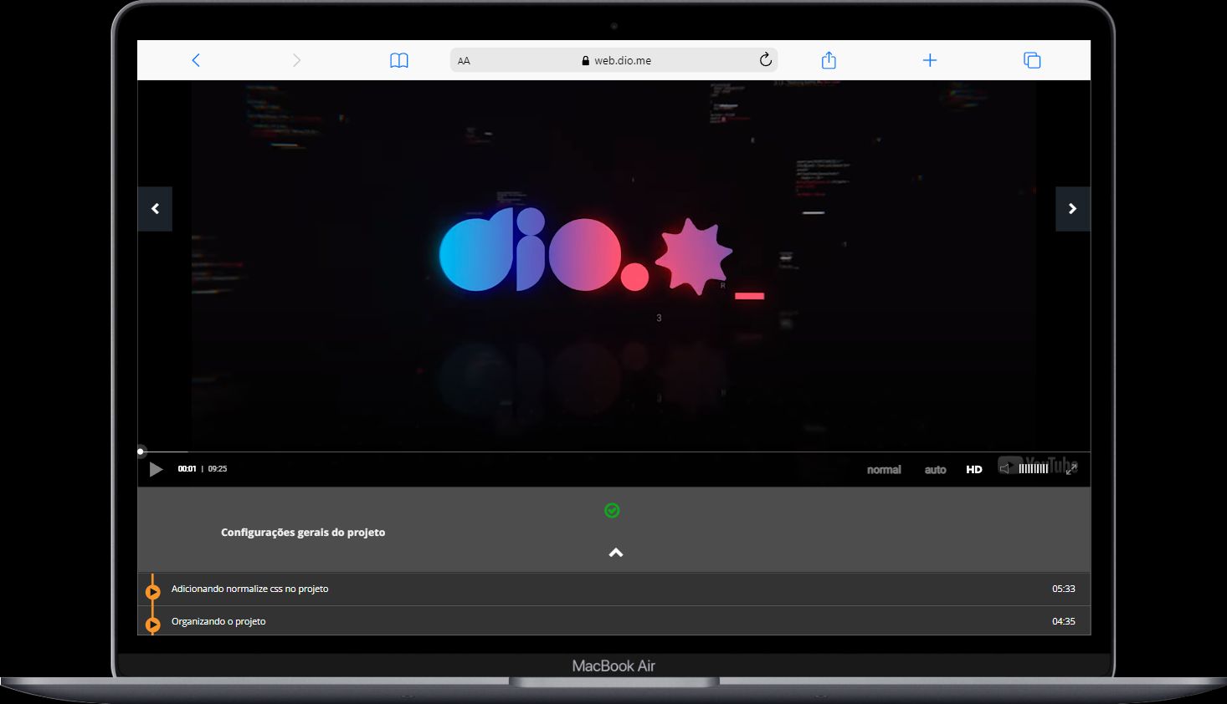Show all tabs overview icon
This screenshot has height=704, width=1227.
1032,60
